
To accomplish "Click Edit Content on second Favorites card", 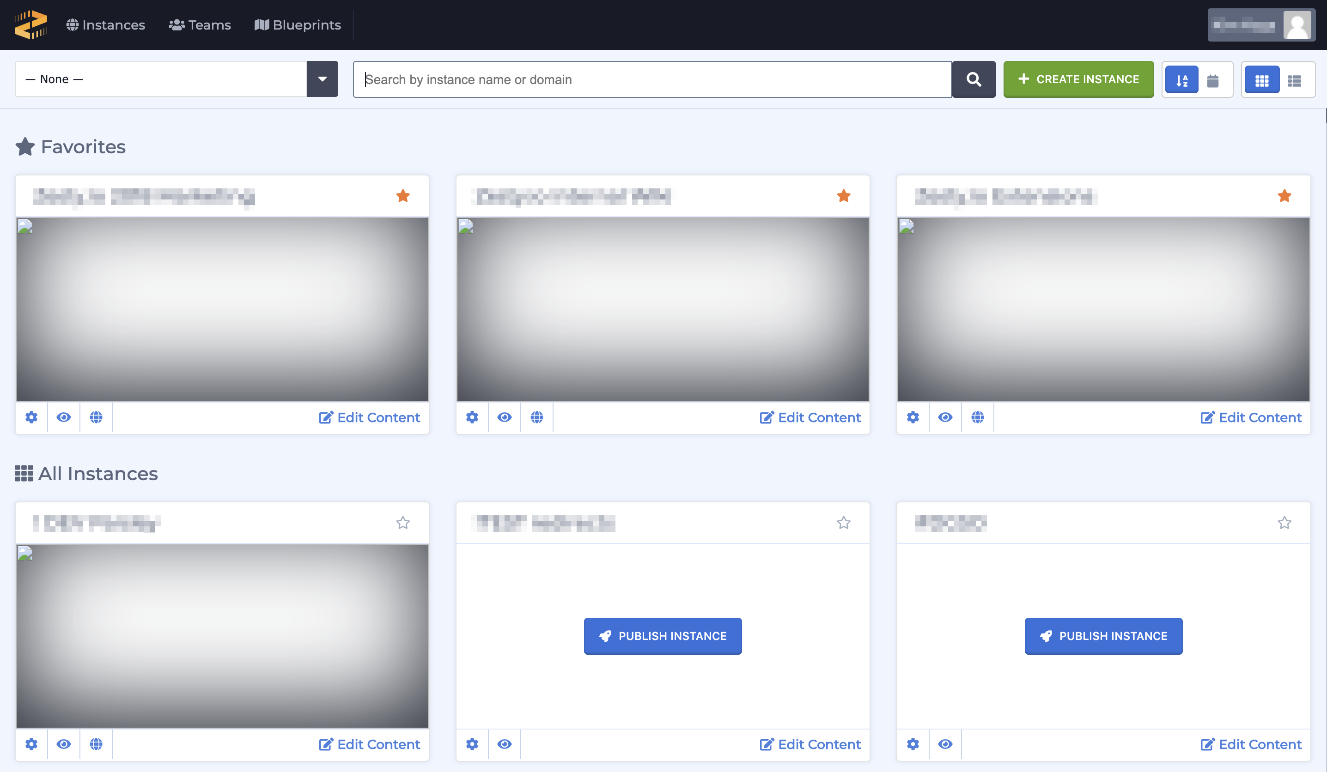I will click(x=810, y=417).
